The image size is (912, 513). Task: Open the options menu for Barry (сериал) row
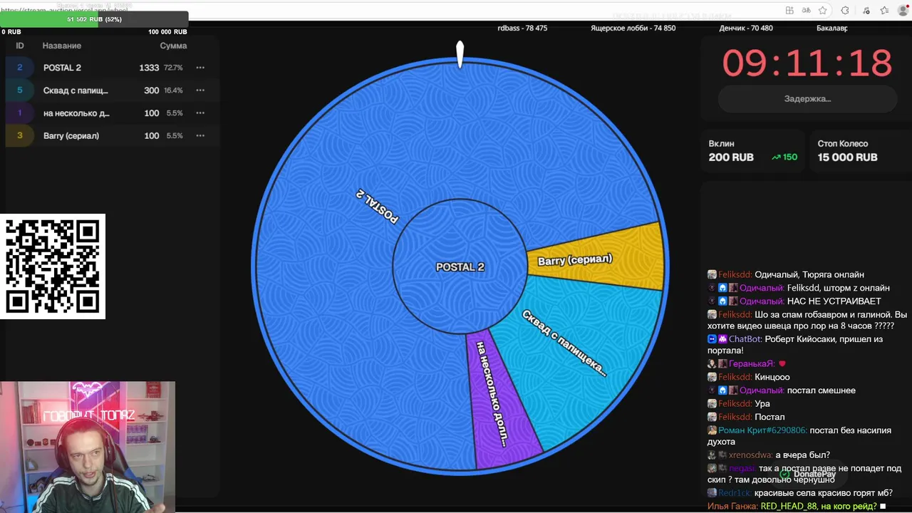click(x=200, y=135)
